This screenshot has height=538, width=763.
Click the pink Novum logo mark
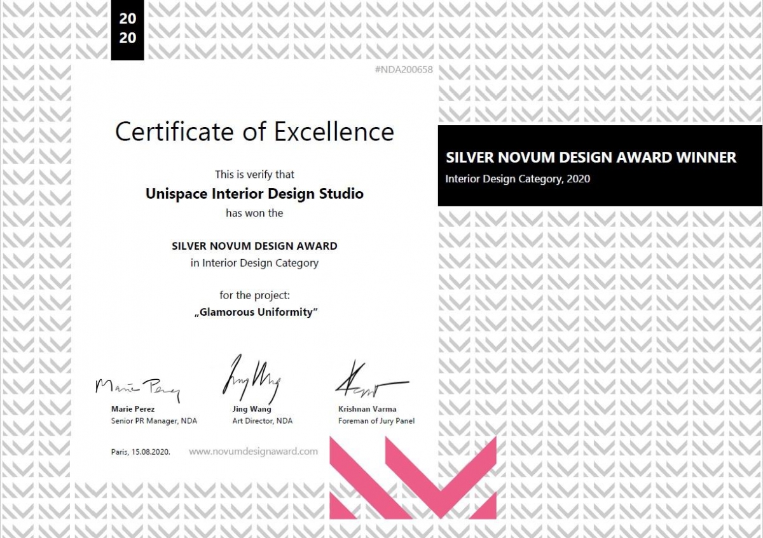pyautogui.click(x=413, y=477)
